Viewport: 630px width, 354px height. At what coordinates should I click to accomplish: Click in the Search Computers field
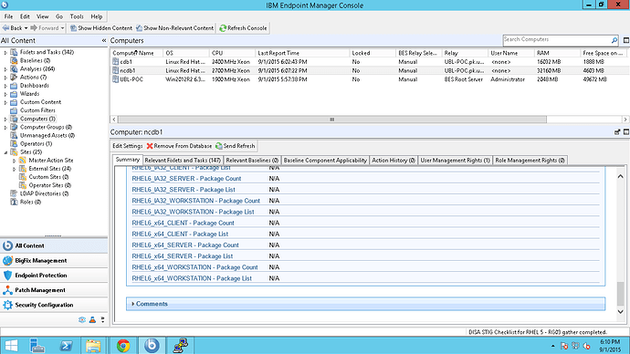click(556, 40)
